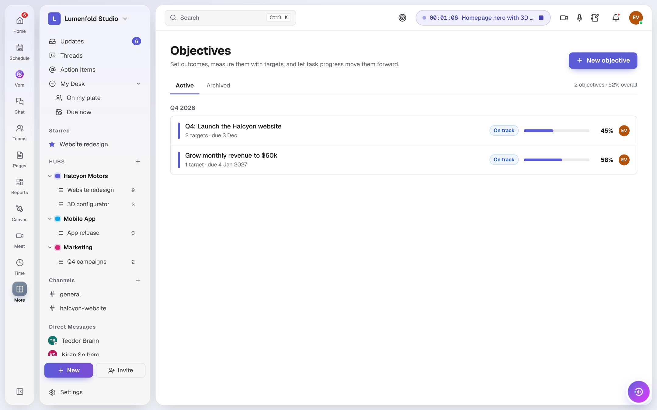
Task: Select the Active tab
Action: pos(184,85)
